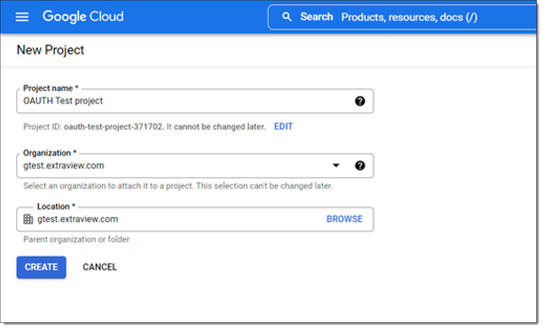The width and height of the screenshot is (542, 328).
Task: Open the hamburger navigation menu
Action: (22, 17)
